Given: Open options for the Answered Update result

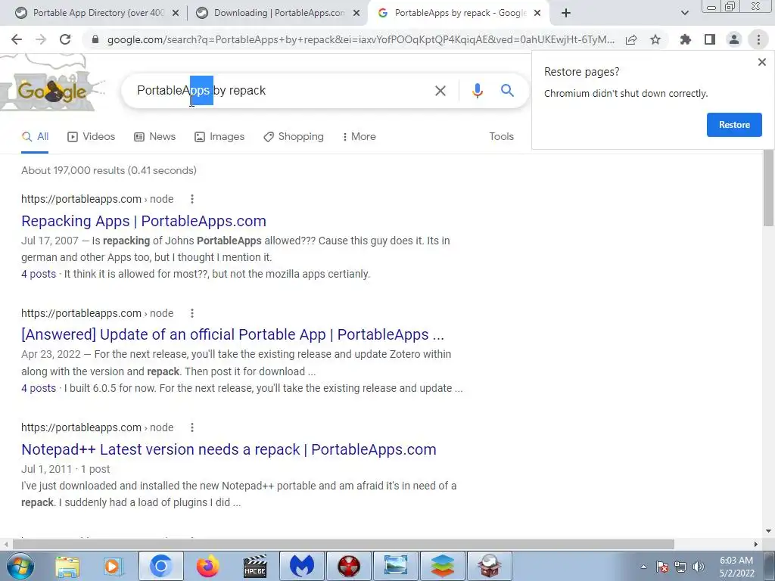Looking at the screenshot, I should tap(192, 313).
